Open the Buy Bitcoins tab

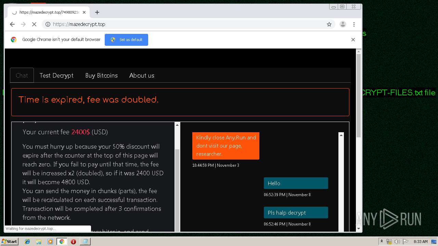point(102,76)
